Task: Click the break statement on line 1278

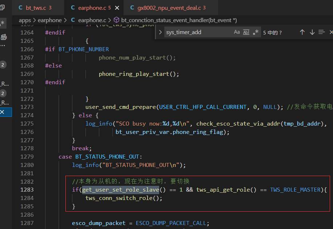Action: coord(82,148)
